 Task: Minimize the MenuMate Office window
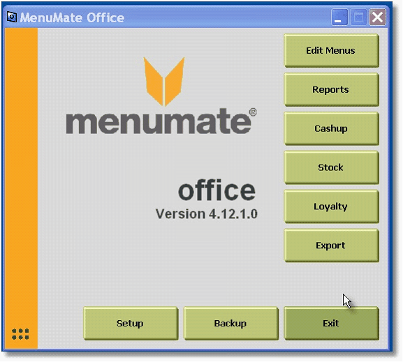pos(339,17)
